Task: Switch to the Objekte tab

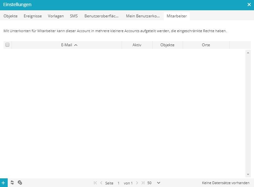Action: tap(11, 16)
